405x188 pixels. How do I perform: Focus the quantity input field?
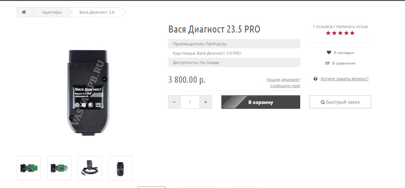point(190,102)
